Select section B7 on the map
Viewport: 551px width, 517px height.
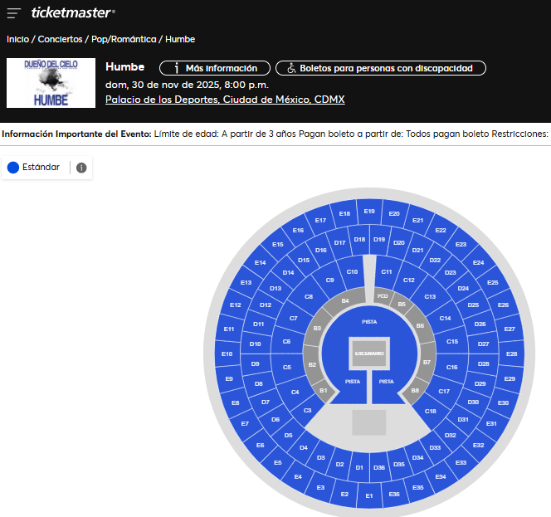coord(427,362)
